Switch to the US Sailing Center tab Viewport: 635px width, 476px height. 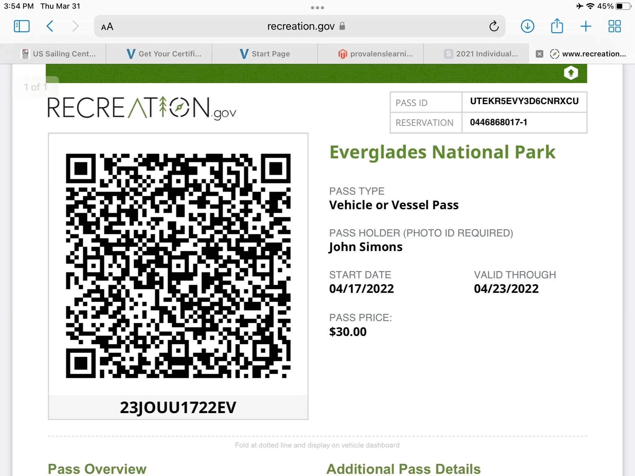point(58,54)
